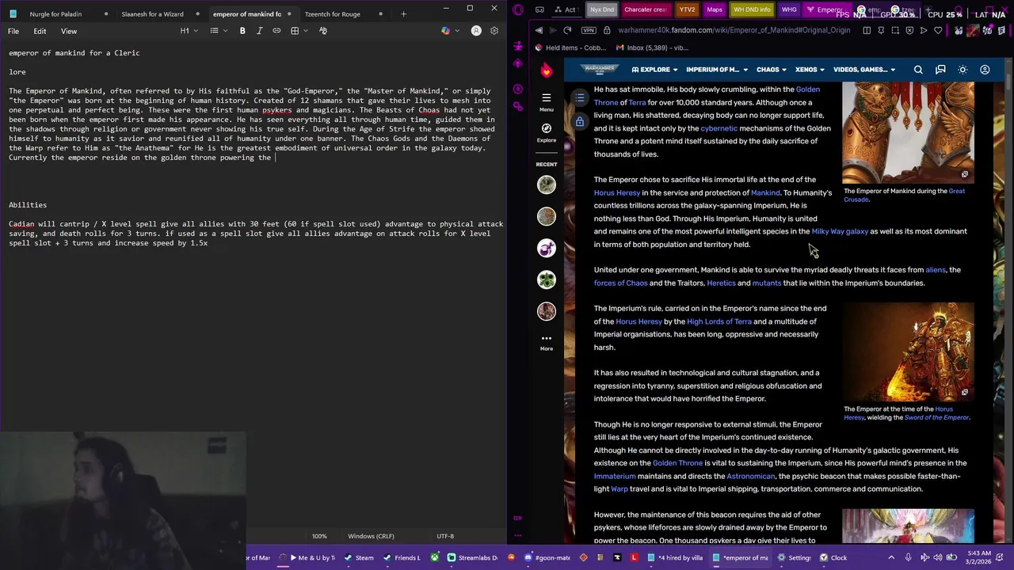Open the File menu in Notepad
Image resolution: width=1014 pixels, height=570 pixels.
(13, 31)
